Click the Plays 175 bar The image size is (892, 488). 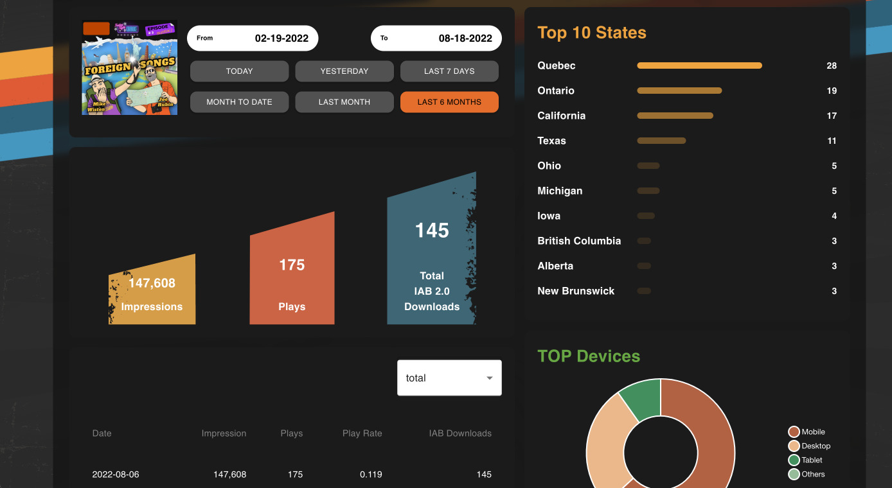(292, 268)
